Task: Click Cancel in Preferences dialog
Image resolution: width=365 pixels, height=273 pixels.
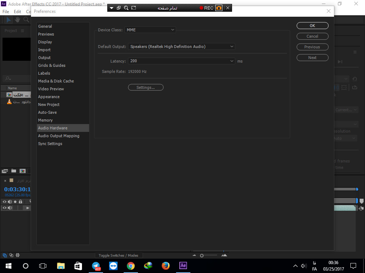Action: coord(312,36)
